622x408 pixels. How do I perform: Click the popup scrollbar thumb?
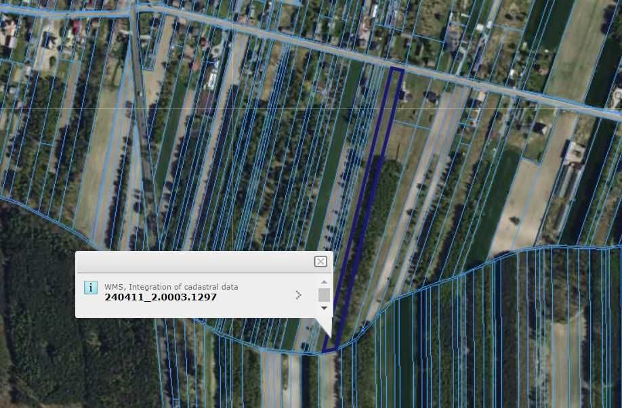[x=324, y=295]
